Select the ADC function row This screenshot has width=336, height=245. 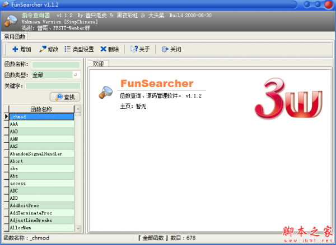click(41, 191)
